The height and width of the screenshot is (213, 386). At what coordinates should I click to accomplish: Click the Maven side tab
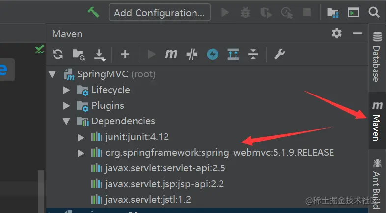(x=377, y=121)
